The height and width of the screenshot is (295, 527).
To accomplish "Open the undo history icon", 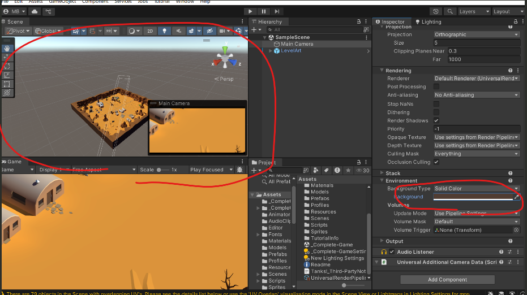I will point(436,11).
